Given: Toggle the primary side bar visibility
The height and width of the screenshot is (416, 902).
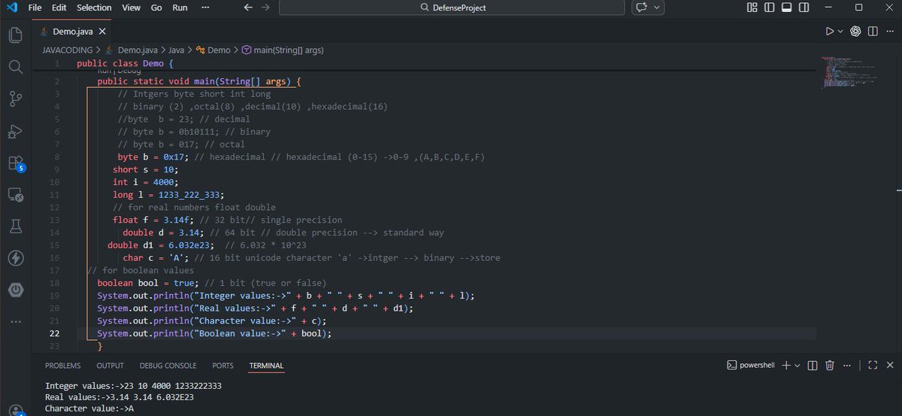Looking at the screenshot, I should point(770,8).
